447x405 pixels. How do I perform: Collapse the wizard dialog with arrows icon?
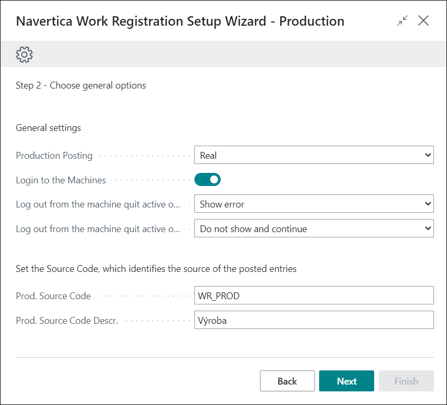(402, 20)
